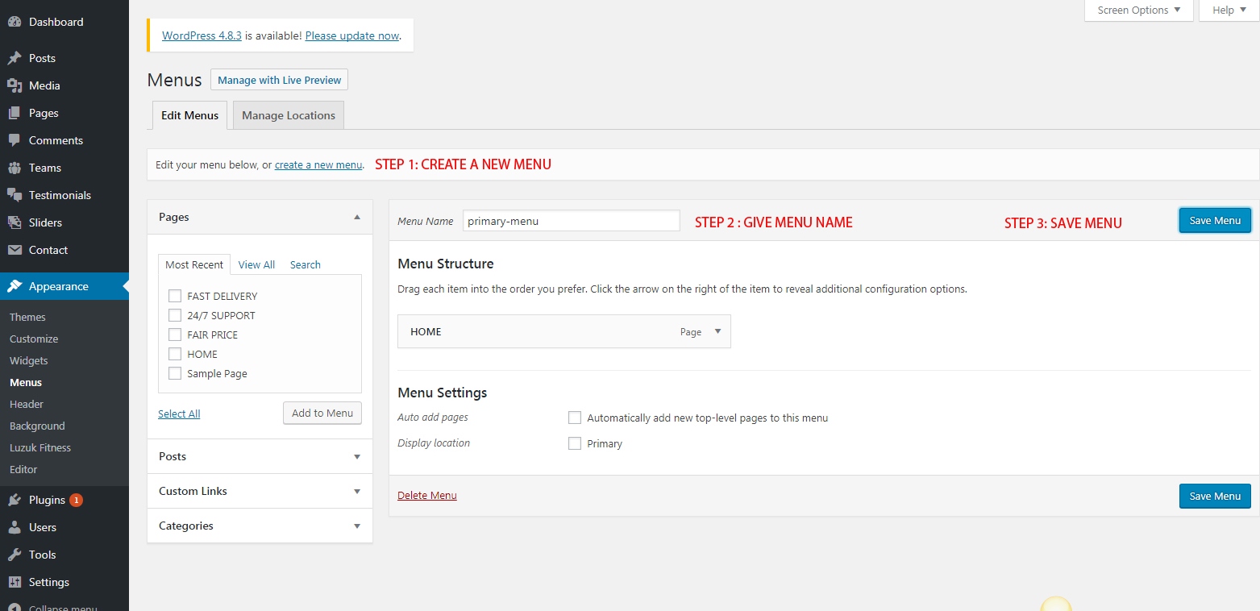Click the Contact envelope icon

point(15,250)
